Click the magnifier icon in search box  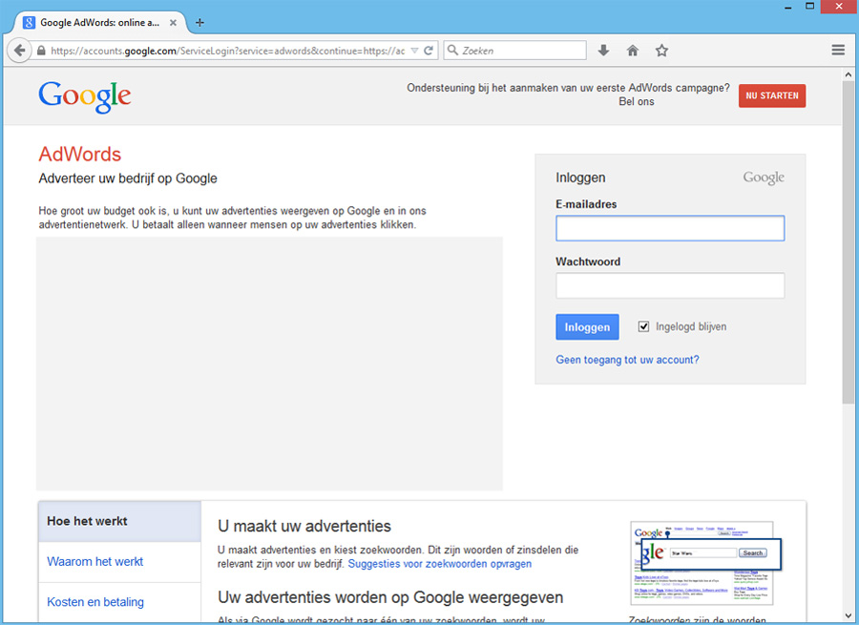(452, 51)
